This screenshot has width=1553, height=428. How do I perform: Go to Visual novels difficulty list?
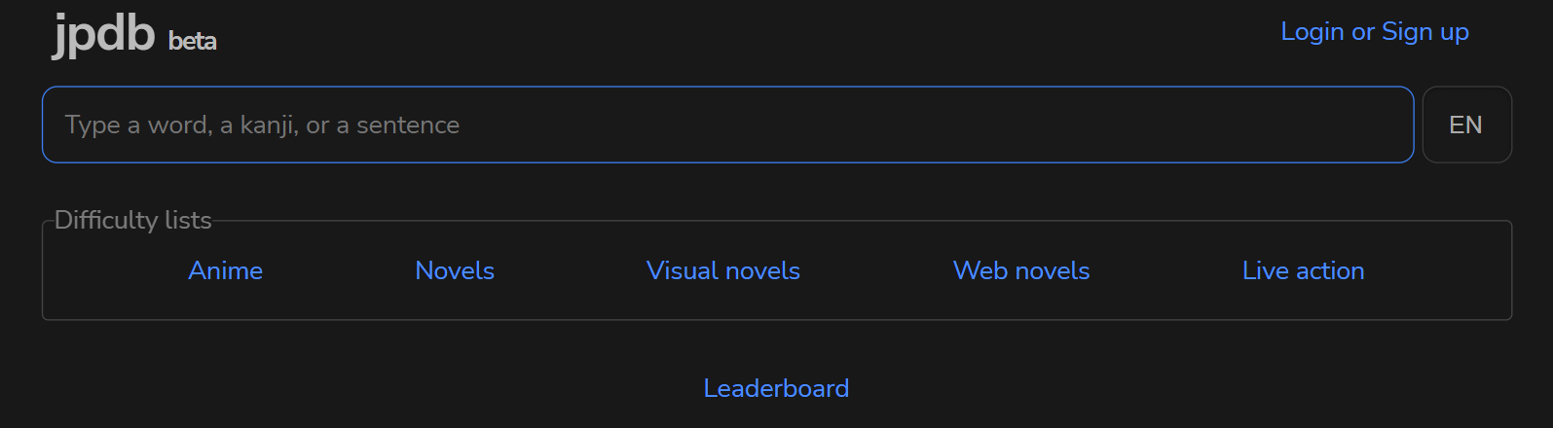point(723,270)
